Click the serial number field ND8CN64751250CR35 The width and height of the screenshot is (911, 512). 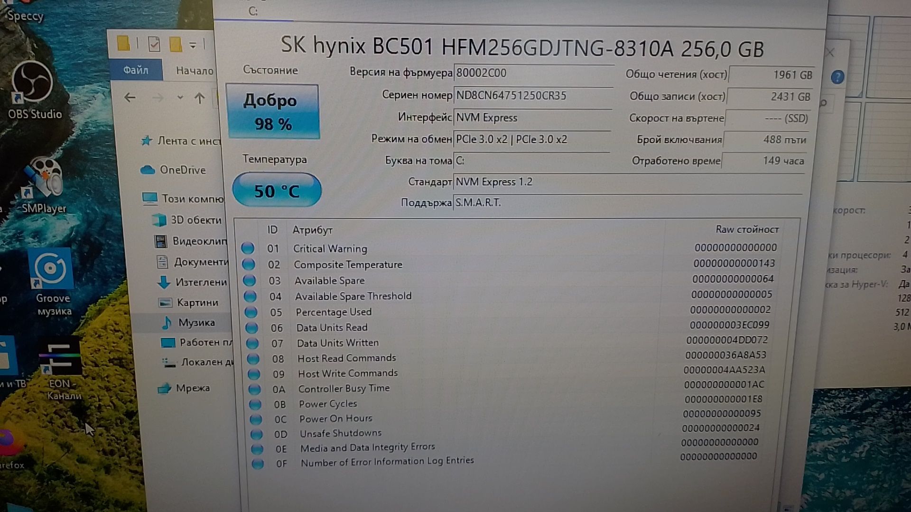pos(533,96)
